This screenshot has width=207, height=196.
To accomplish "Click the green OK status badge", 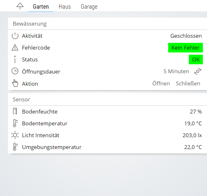I will (x=196, y=59).
